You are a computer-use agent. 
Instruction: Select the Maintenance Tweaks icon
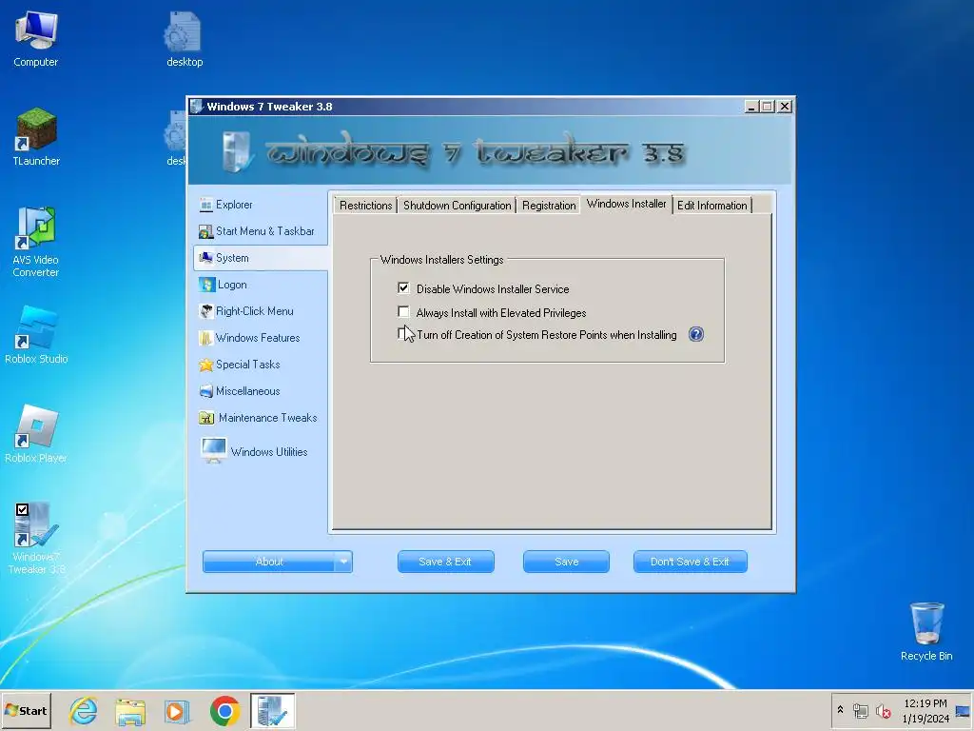206,418
